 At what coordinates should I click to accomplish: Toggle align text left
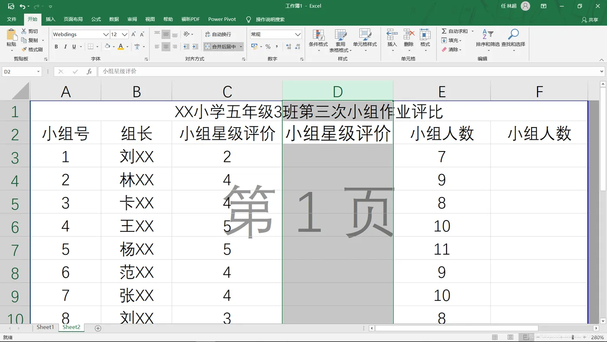coord(157,46)
